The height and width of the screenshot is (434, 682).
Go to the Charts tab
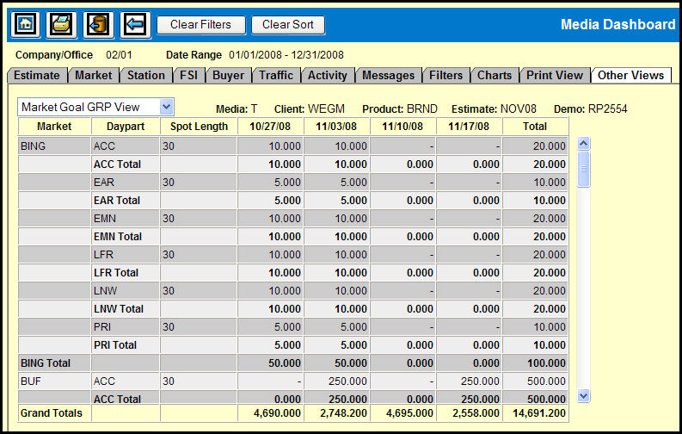tap(495, 75)
